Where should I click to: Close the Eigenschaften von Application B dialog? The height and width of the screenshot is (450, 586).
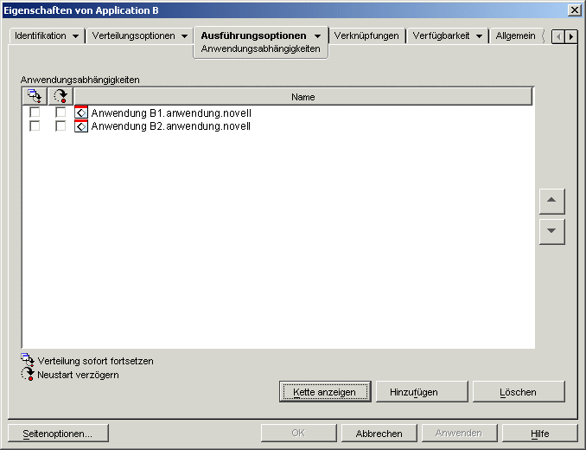pyautogui.click(x=574, y=10)
